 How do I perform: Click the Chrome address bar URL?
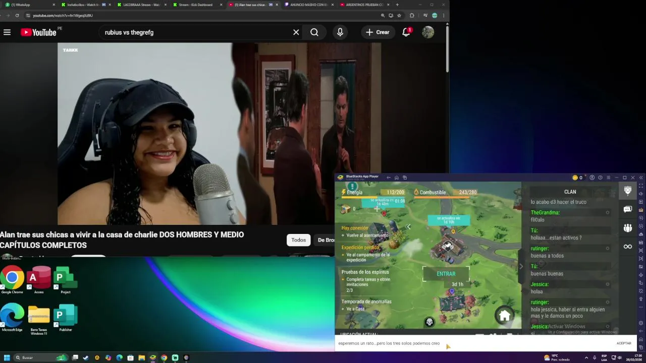pos(63,16)
